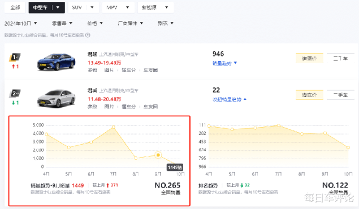
Task: Open the 君越 model name link
Action: coord(92,54)
